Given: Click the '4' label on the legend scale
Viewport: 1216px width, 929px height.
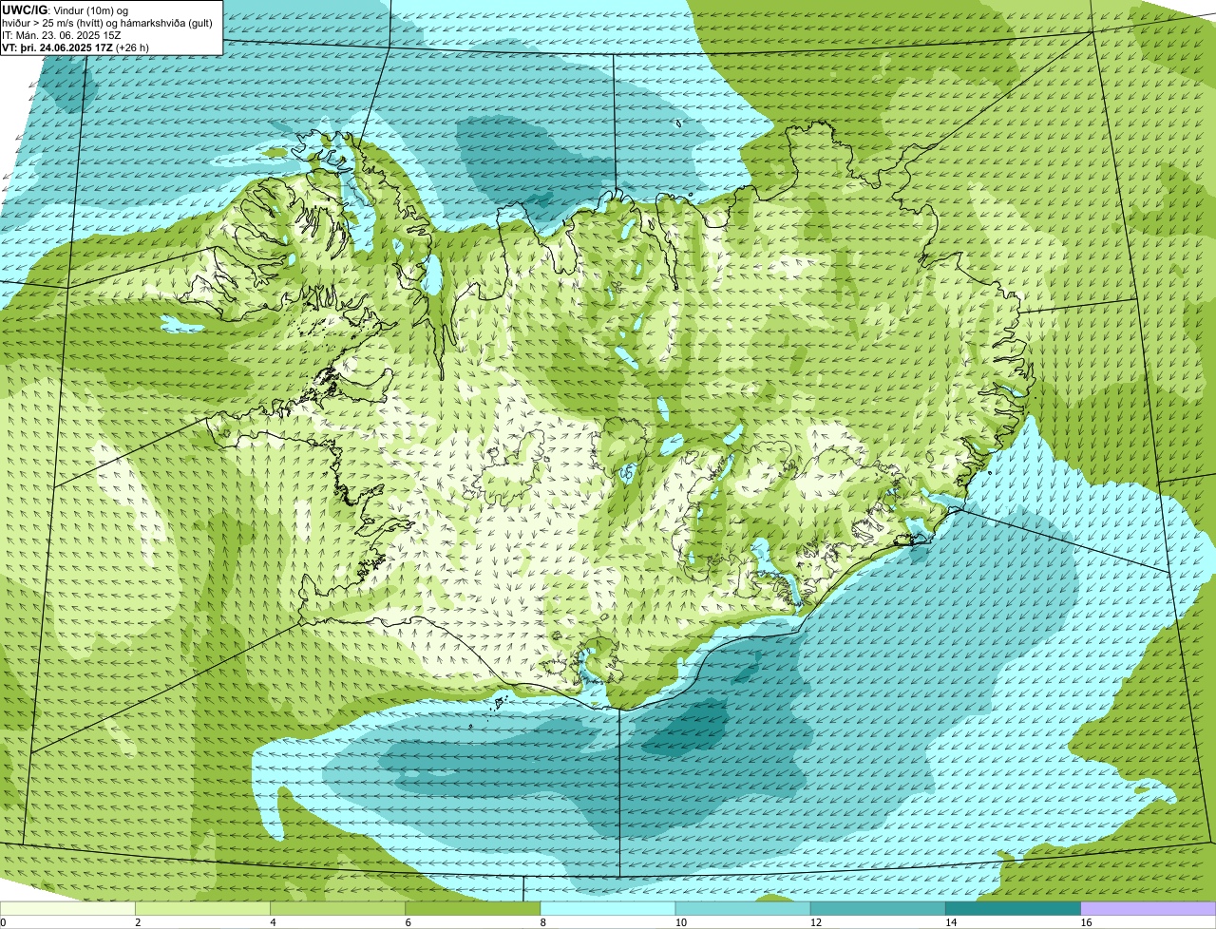Looking at the screenshot, I should 273,922.
